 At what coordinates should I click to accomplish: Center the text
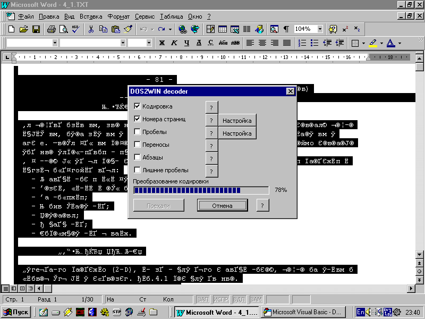pyautogui.click(x=262, y=43)
